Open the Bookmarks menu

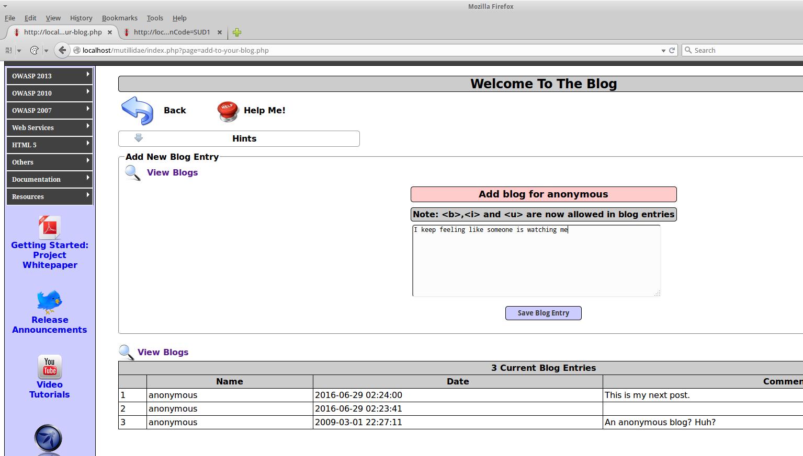coord(119,18)
